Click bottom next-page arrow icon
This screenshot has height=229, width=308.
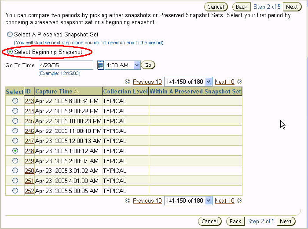(239, 200)
